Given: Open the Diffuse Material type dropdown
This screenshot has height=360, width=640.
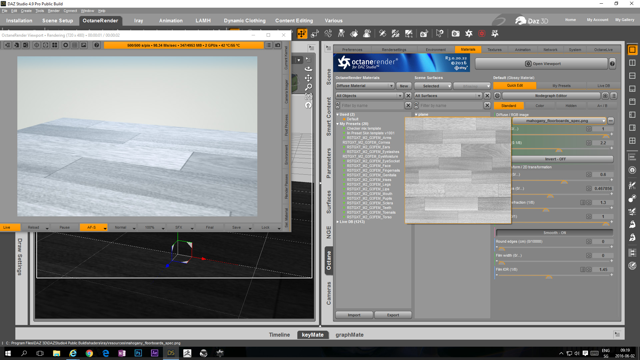Looking at the screenshot, I should coord(365,86).
